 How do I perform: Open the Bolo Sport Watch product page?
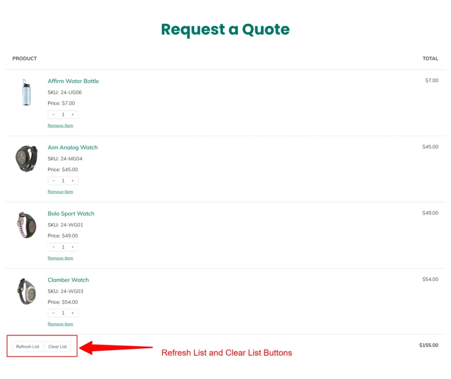[x=71, y=213]
